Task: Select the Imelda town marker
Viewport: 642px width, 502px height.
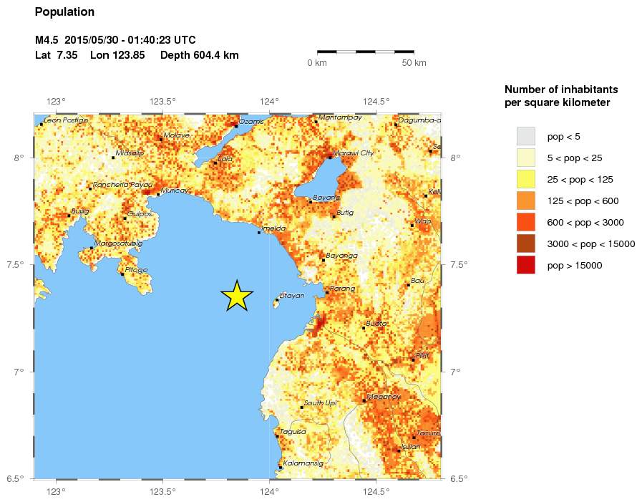Action: (259, 233)
